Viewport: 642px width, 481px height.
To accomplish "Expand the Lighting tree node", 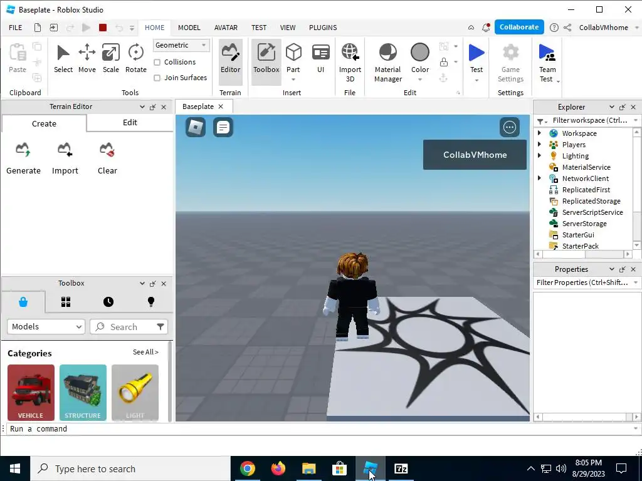I will [539, 155].
